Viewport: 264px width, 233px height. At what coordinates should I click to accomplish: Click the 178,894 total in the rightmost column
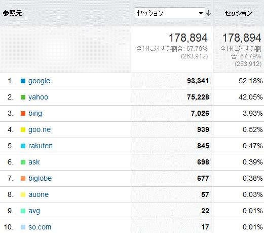(x=242, y=38)
